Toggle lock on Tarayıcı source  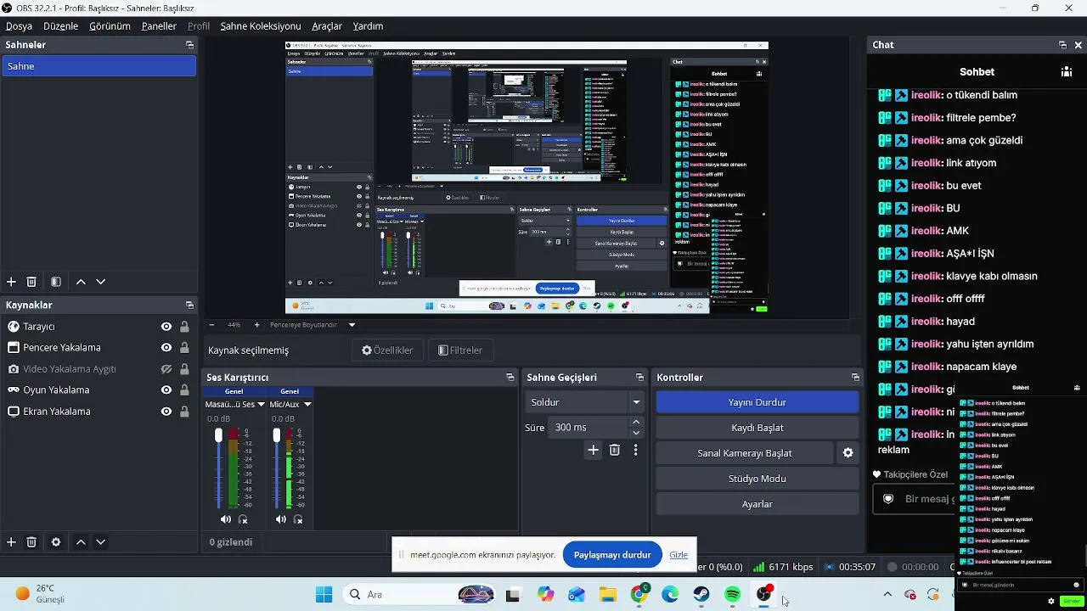coord(184,327)
